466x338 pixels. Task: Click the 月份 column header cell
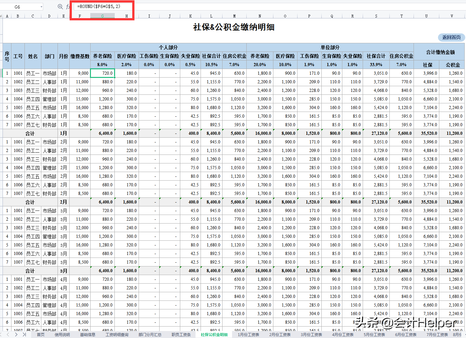pos(64,56)
